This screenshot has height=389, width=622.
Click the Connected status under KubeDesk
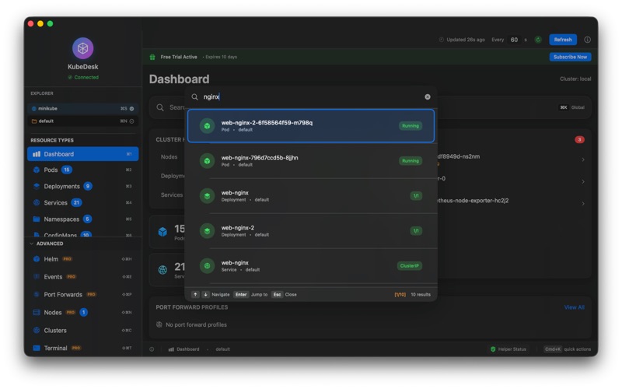pyautogui.click(x=83, y=77)
